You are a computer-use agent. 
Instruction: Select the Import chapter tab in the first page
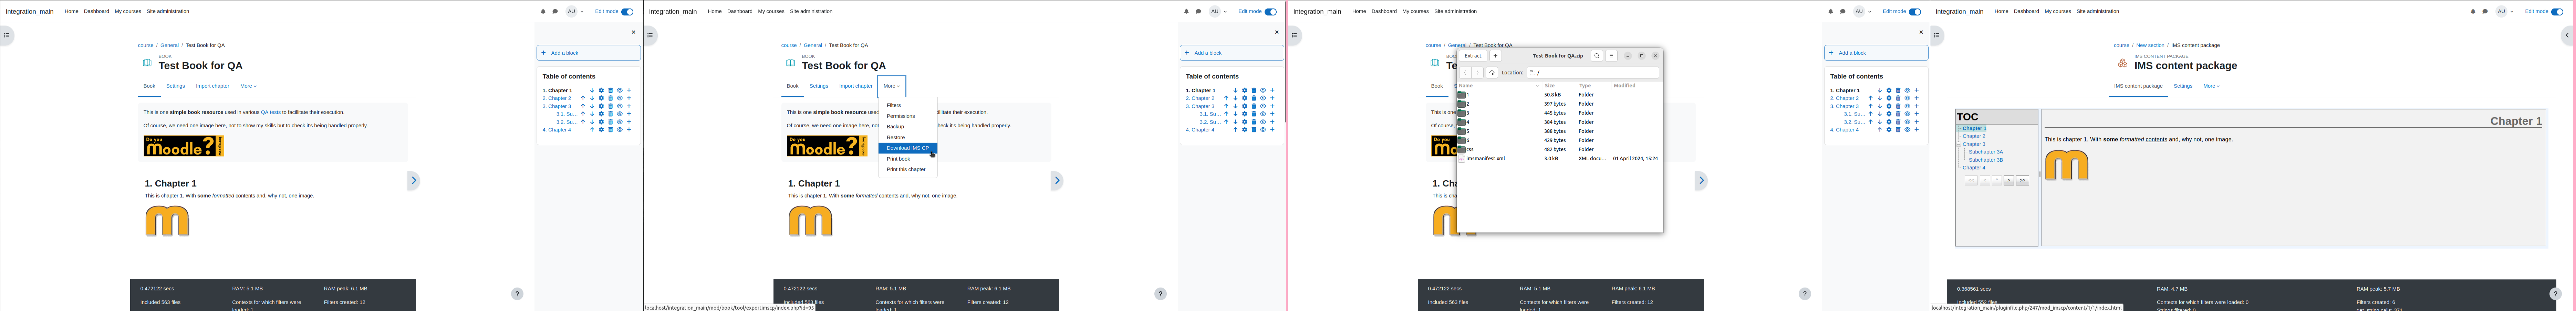click(x=213, y=86)
